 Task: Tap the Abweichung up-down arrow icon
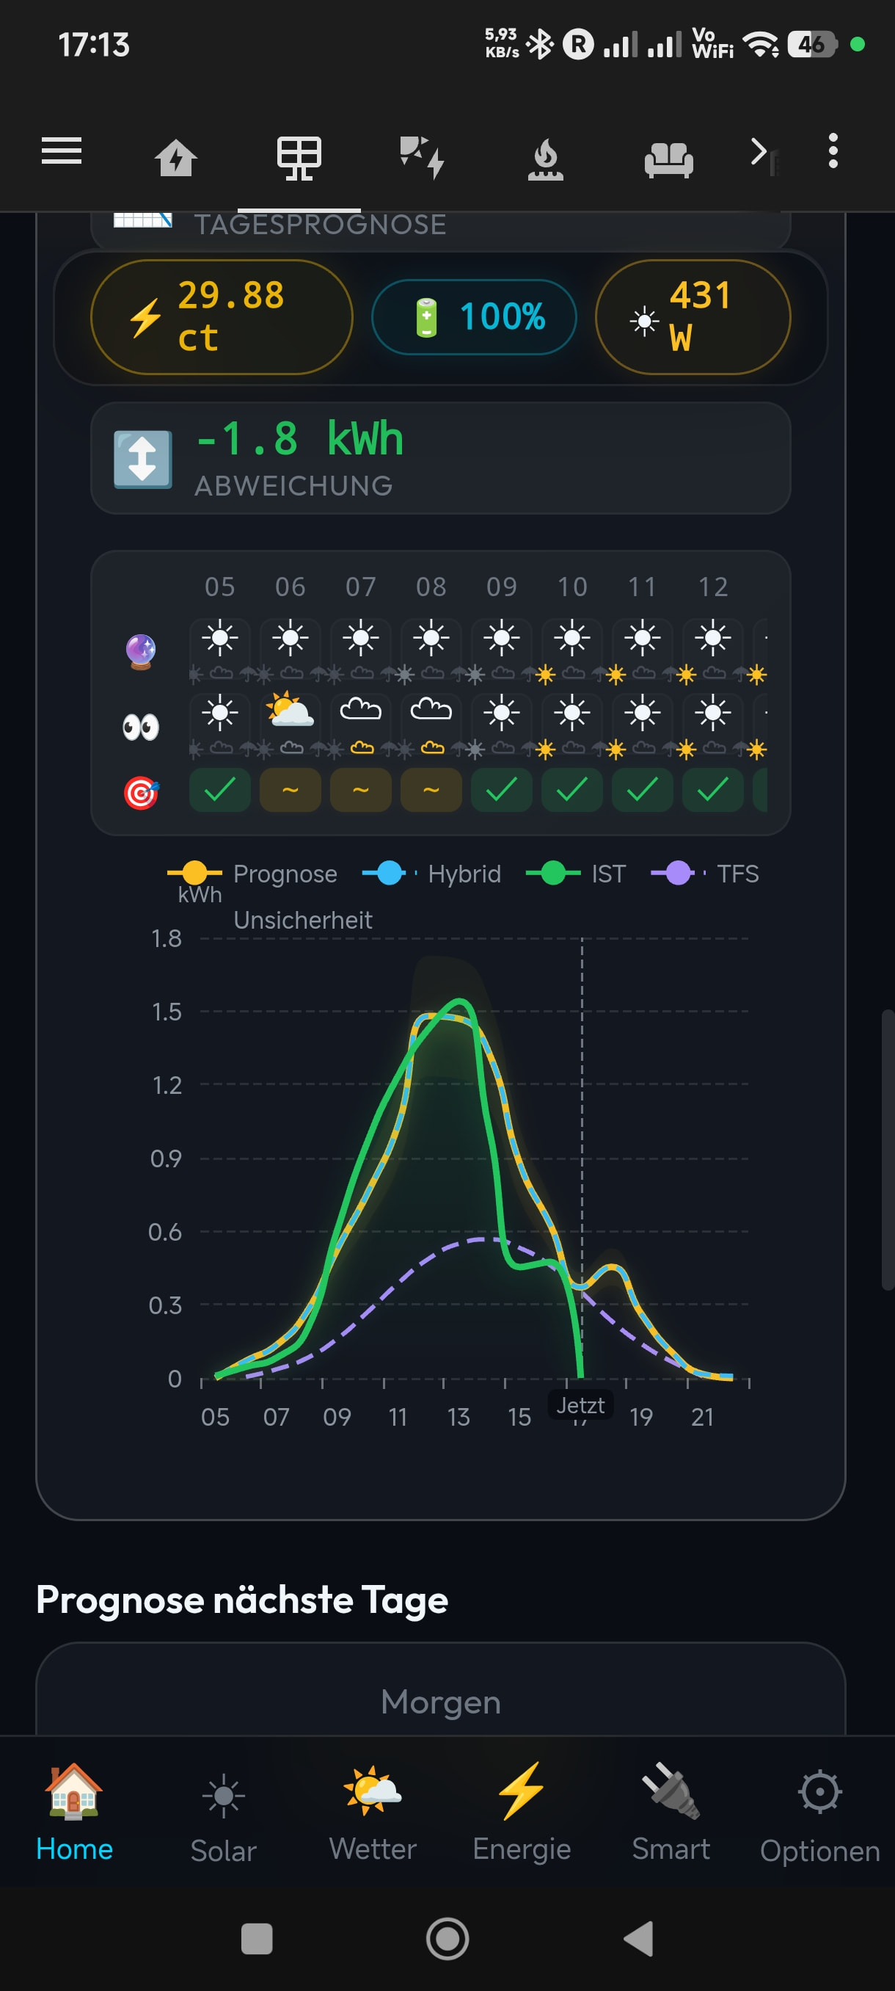pyautogui.click(x=143, y=459)
